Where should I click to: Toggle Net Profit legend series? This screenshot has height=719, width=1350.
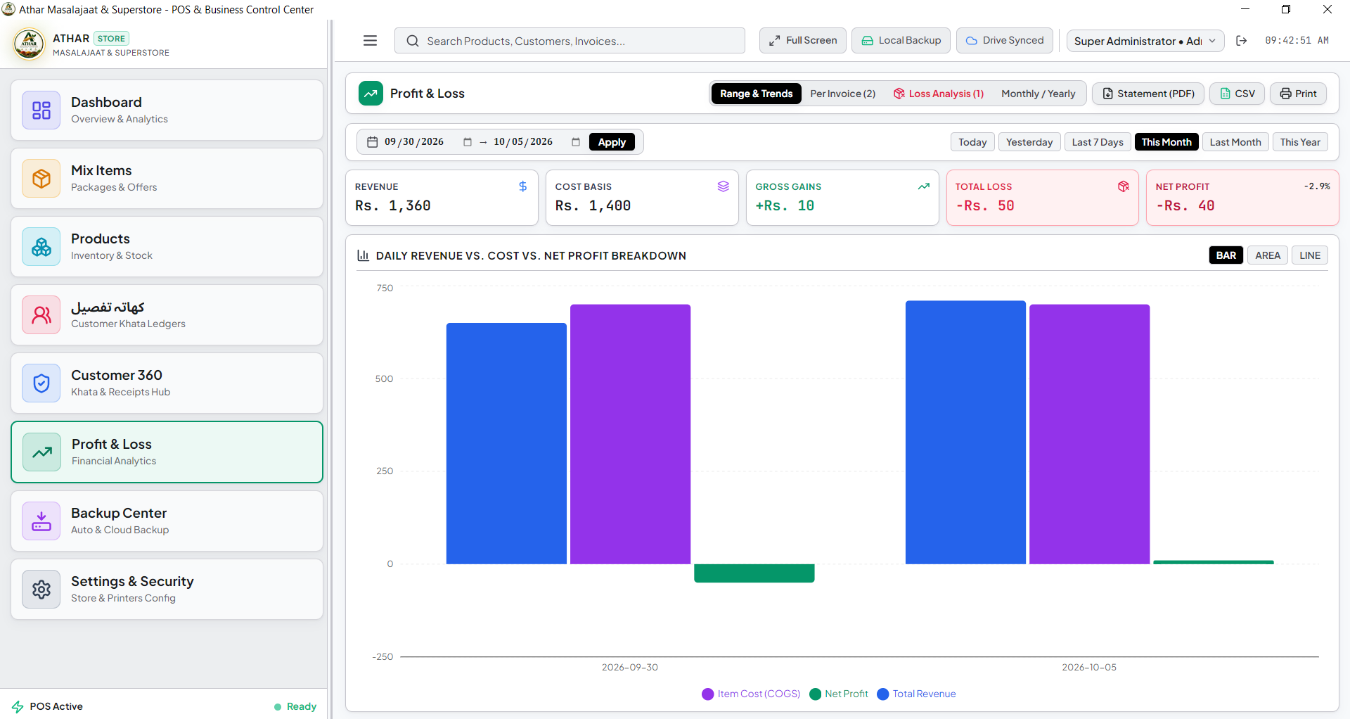coord(839,694)
